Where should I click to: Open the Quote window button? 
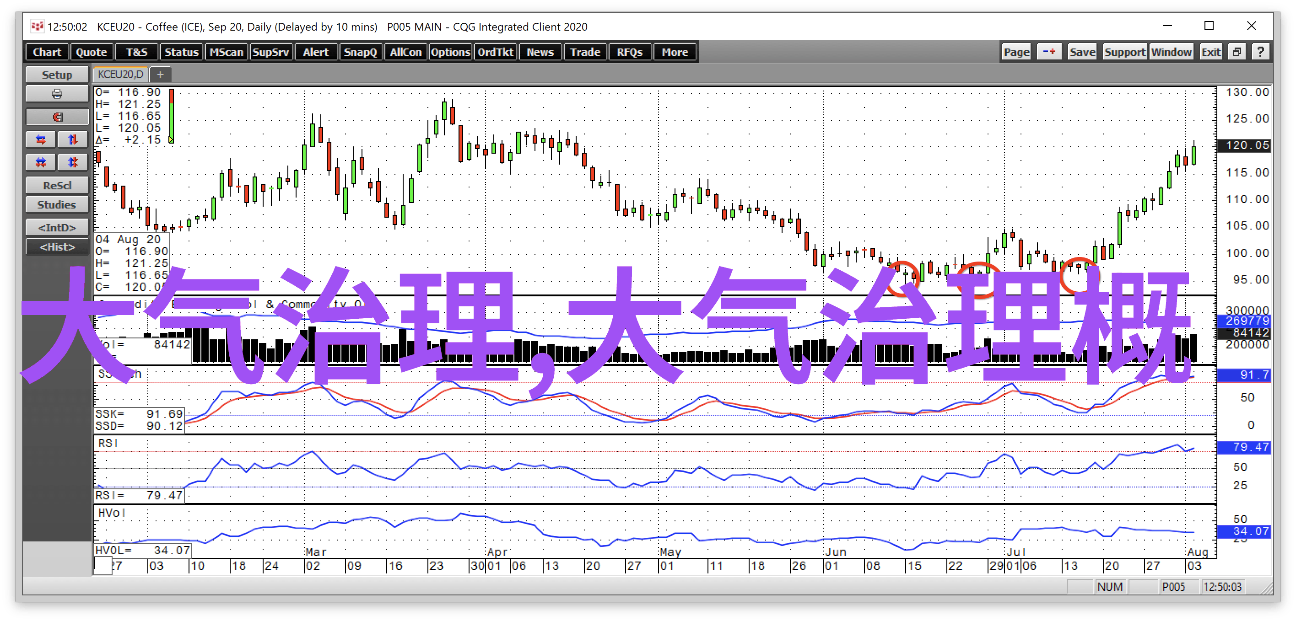tap(91, 52)
